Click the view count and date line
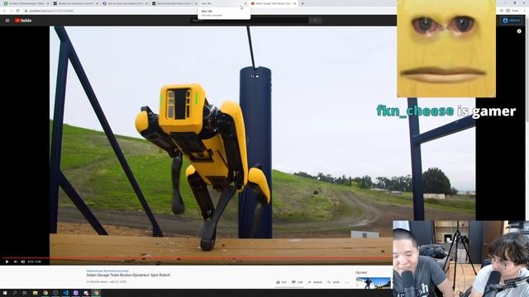The image size is (529, 297). click(x=106, y=281)
